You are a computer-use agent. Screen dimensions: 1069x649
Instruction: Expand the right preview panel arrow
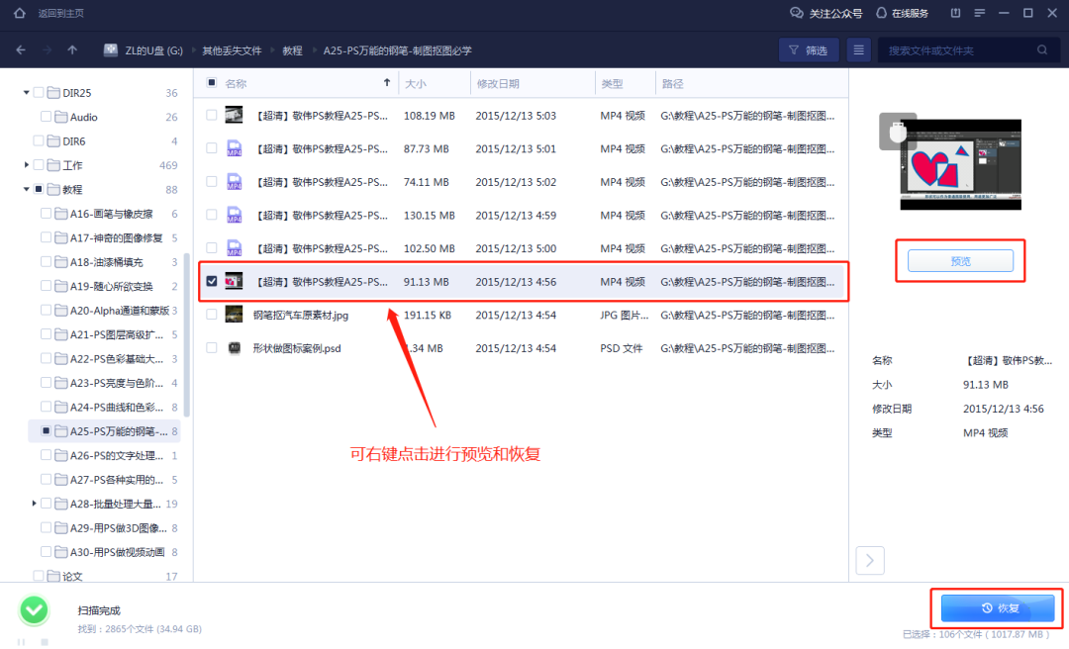click(870, 560)
